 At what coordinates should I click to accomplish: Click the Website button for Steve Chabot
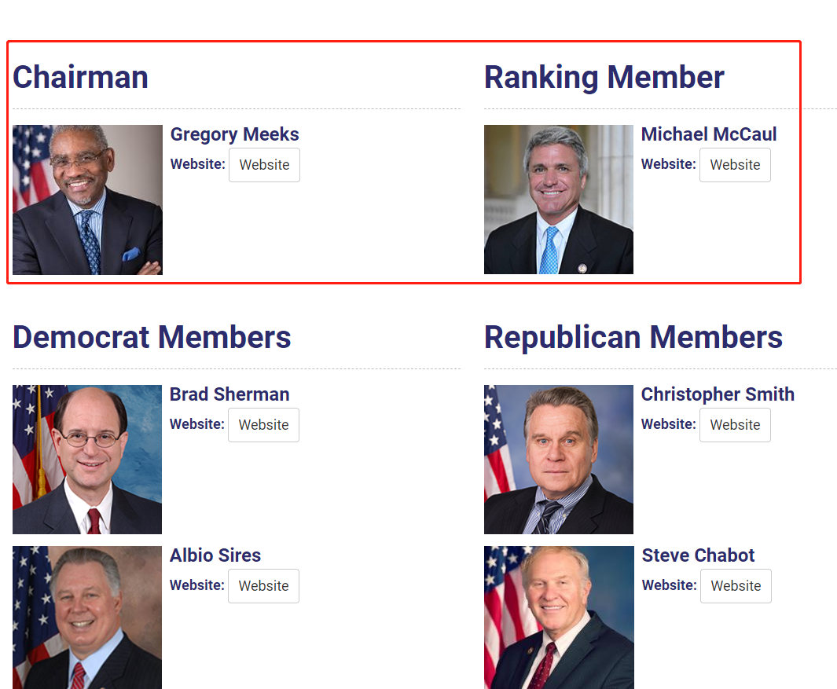736,586
